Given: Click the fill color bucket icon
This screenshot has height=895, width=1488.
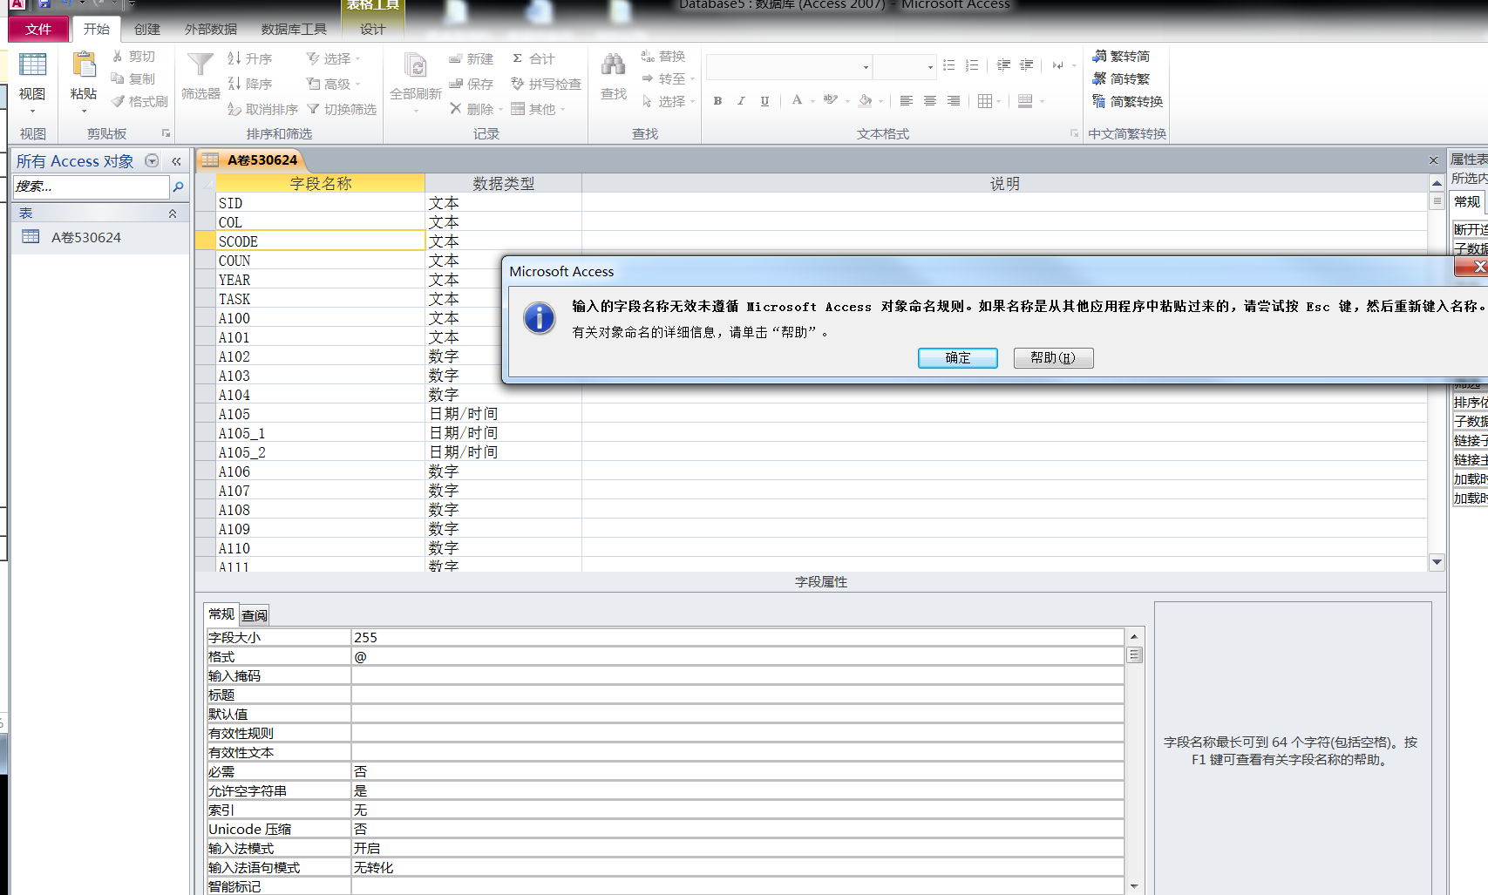Looking at the screenshot, I should (x=865, y=100).
